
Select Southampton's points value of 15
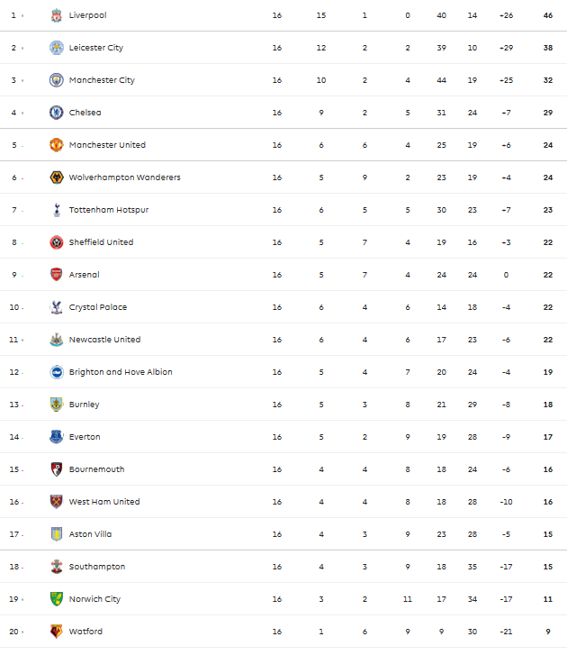pyautogui.click(x=548, y=567)
